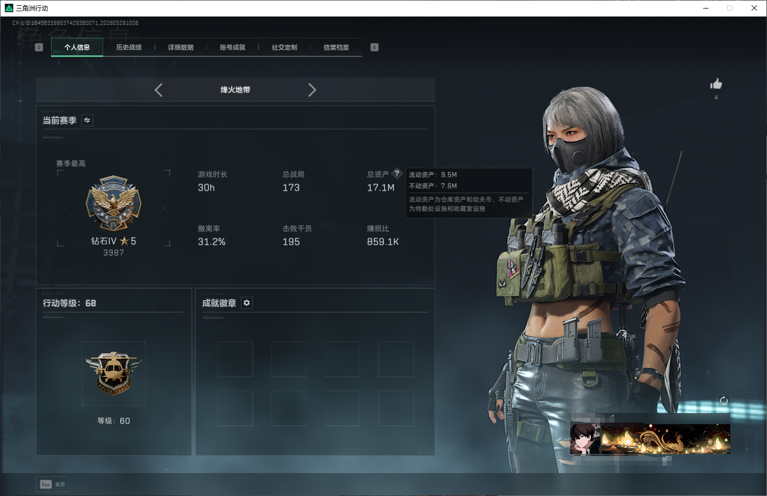The width and height of the screenshot is (767, 496).
Task: Click the E key icon right of tabs
Action: [x=374, y=47]
